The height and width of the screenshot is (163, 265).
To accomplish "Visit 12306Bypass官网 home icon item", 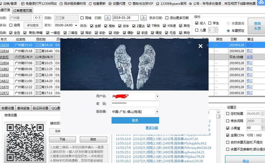I will click(171, 3).
